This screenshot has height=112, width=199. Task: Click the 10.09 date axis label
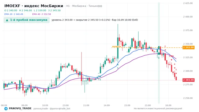[45, 105]
